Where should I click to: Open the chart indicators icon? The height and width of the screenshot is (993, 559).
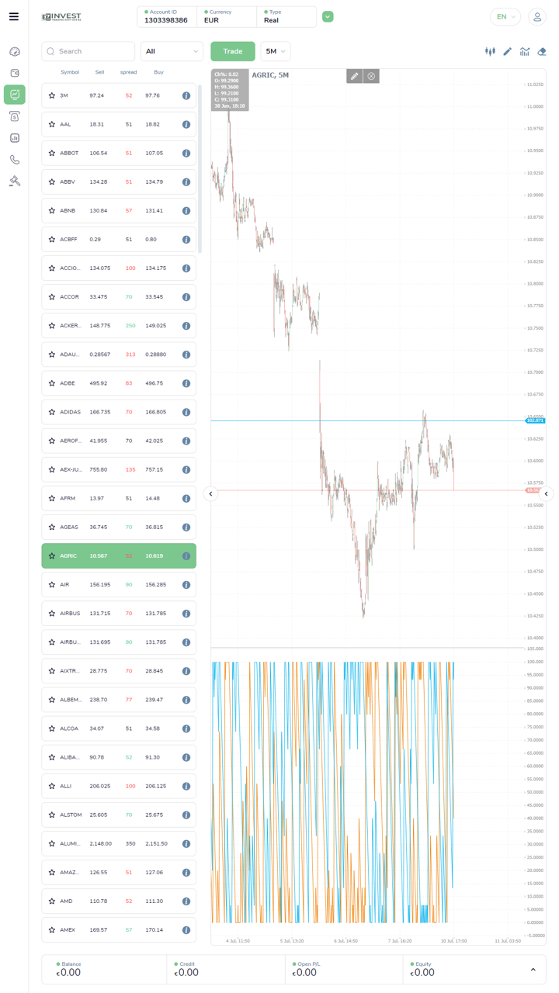click(525, 52)
